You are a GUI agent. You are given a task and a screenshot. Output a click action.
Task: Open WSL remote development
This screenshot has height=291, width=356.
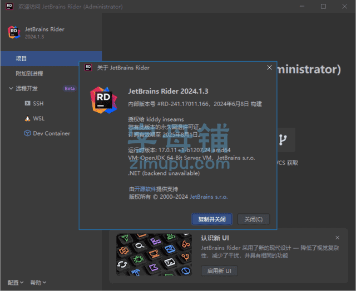pyautogui.click(x=39, y=118)
